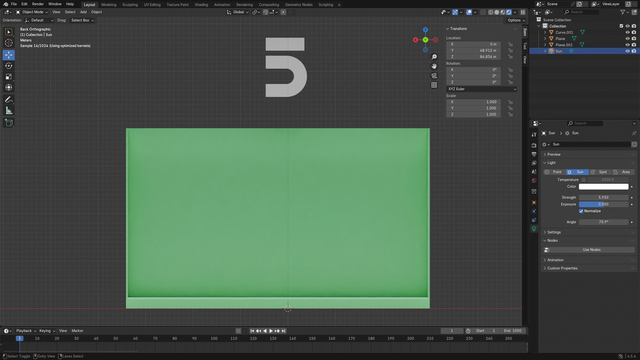Viewport: 640px width, 360px height.
Task: Expand the Settings panel section
Action: click(554, 232)
